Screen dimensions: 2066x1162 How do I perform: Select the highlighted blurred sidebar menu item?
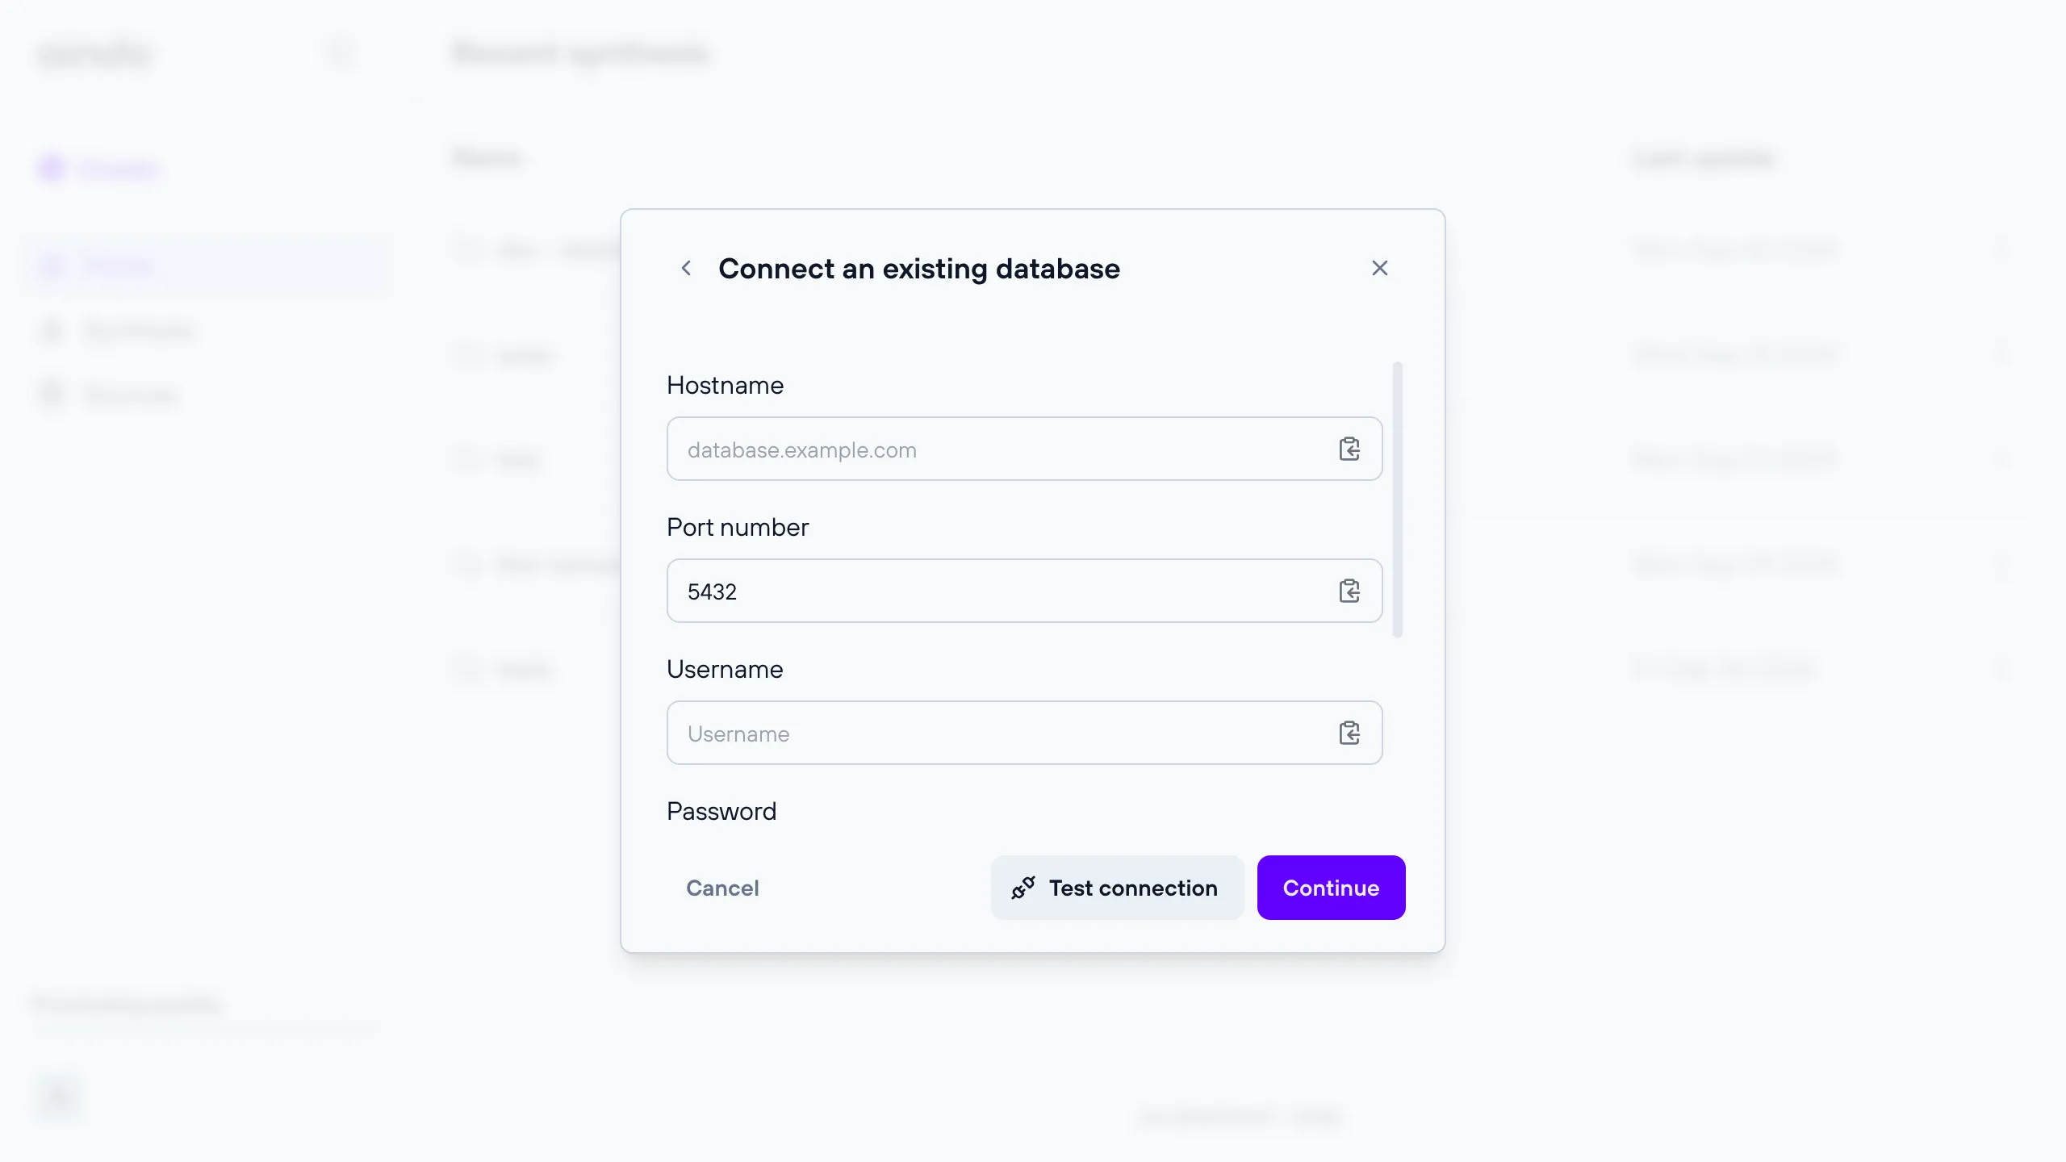click(x=206, y=265)
